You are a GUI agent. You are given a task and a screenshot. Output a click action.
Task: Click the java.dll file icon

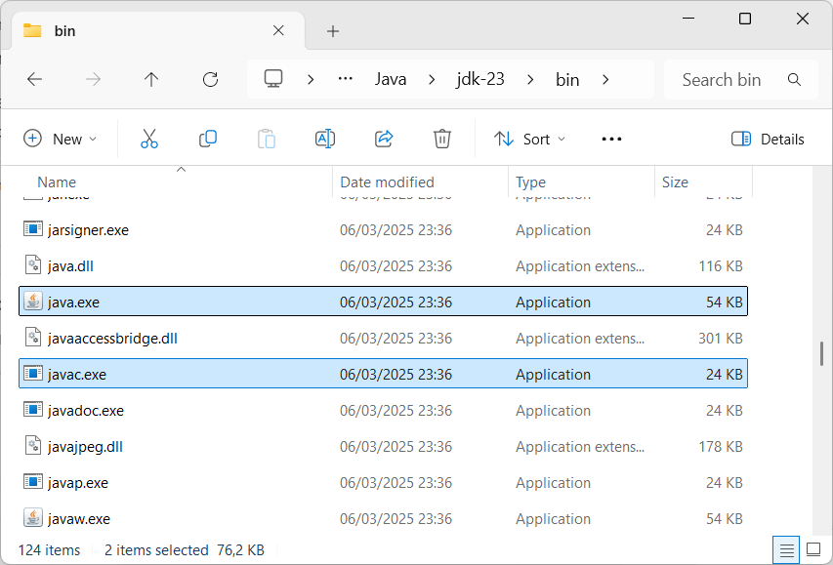(33, 265)
